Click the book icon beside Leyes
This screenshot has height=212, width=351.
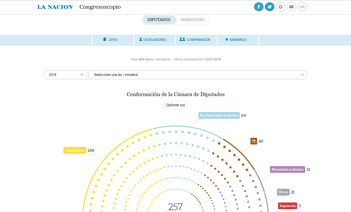pyautogui.click(x=105, y=39)
